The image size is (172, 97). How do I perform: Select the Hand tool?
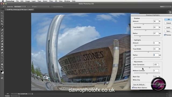pos(2,64)
